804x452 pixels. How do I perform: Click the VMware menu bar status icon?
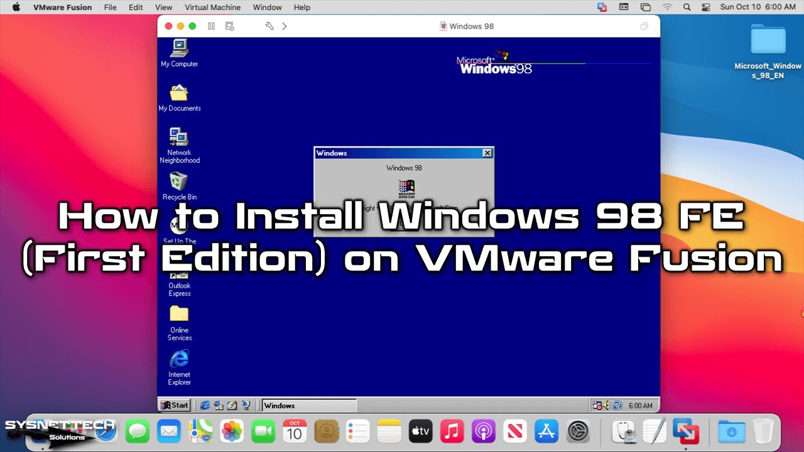pos(602,7)
